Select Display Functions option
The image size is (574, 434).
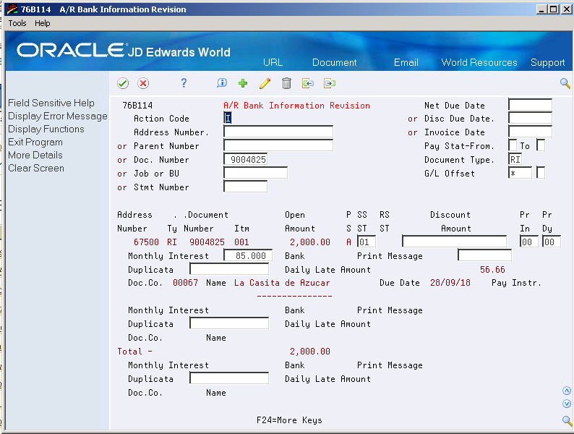pyautogui.click(x=46, y=129)
